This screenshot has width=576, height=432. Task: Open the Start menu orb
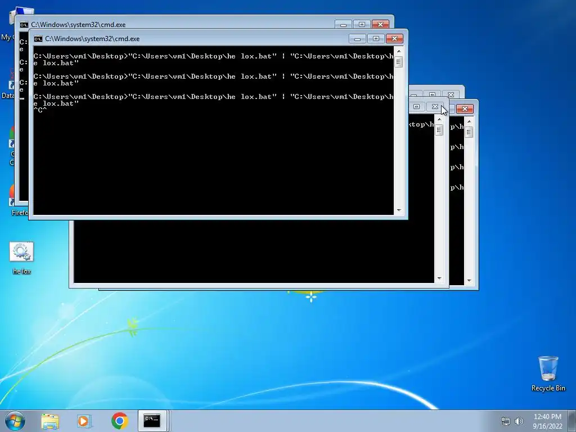15,421
